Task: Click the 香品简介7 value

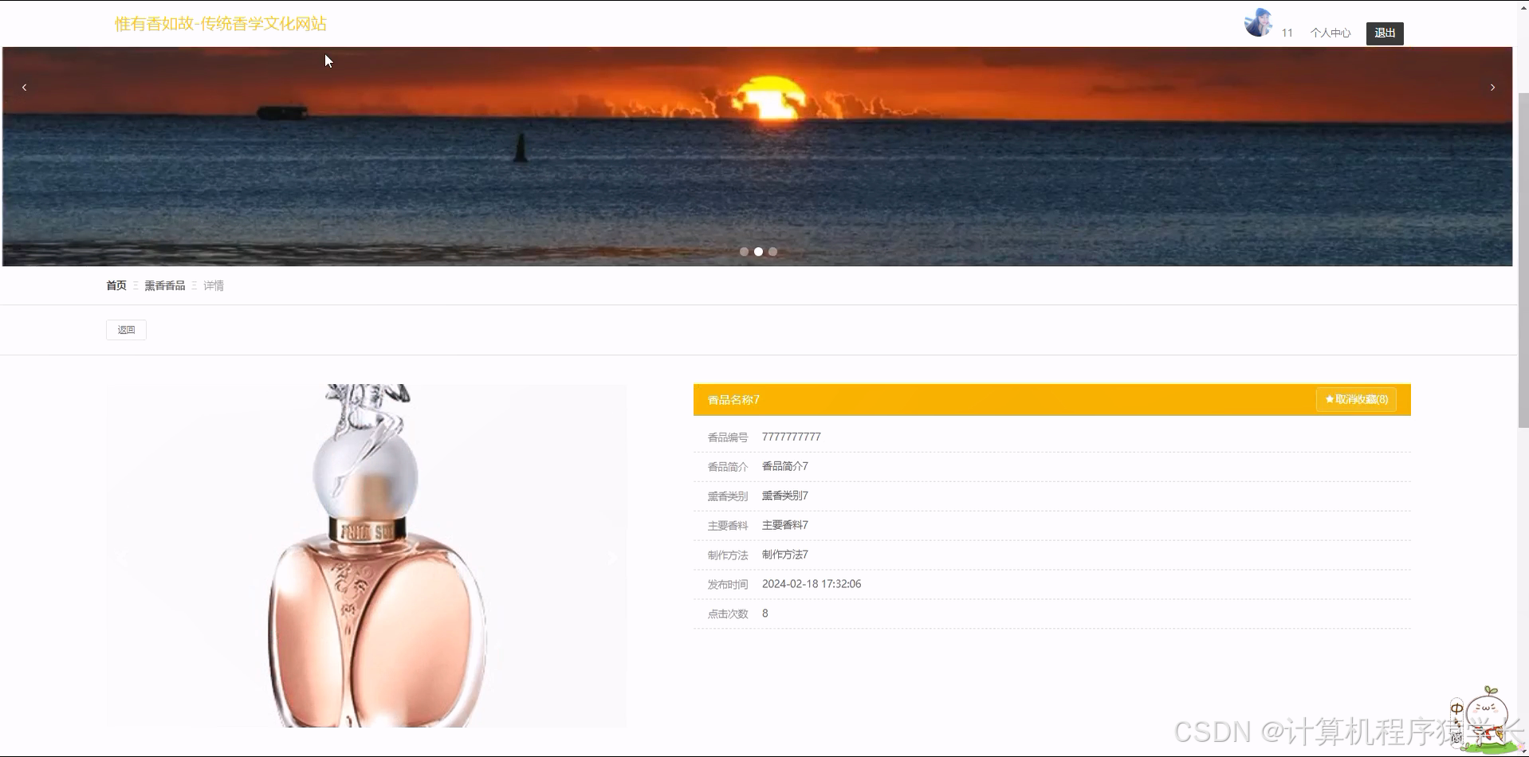Action: click(x=784, y=466)
